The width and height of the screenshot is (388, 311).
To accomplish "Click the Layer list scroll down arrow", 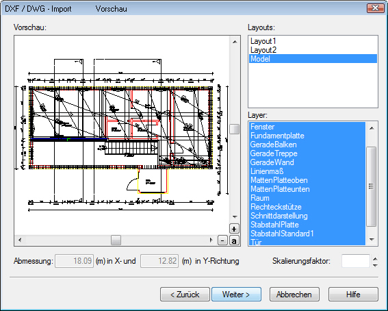I will pyautogui.click(x=372, y=240).
